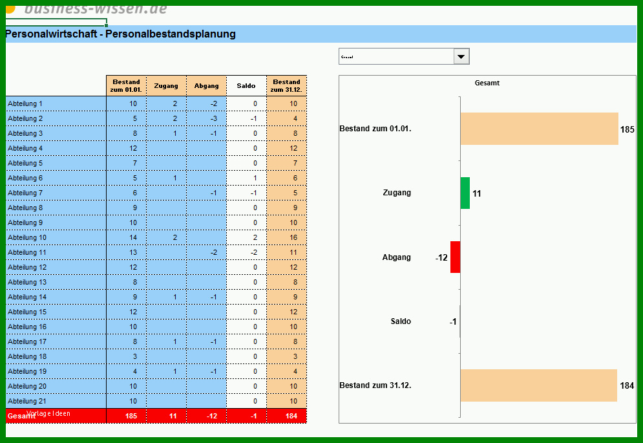The image size is (643, 443).
Task: Click the red Abgang chart bar
Action: (x=455, y=257)
